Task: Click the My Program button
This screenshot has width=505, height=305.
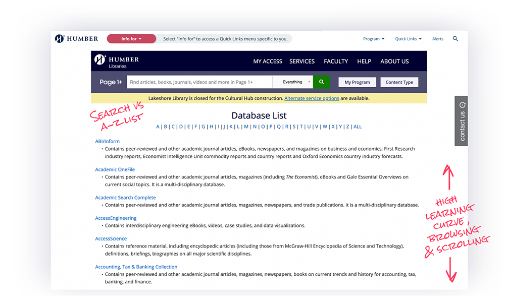Action: [357, 82]
